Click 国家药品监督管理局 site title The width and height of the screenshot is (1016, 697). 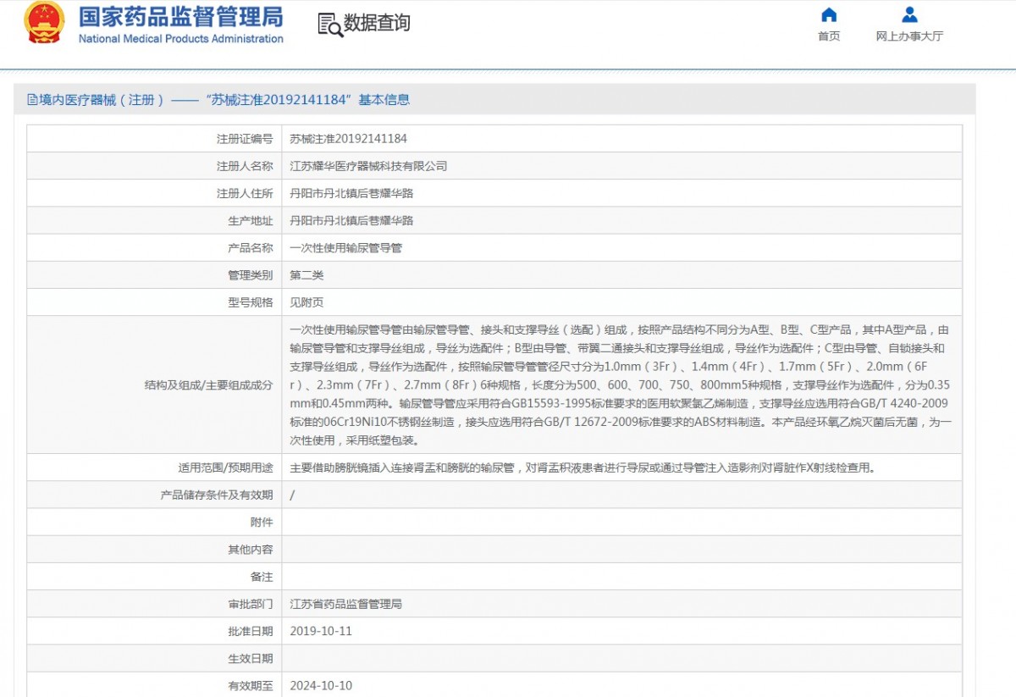click(181, 16)
